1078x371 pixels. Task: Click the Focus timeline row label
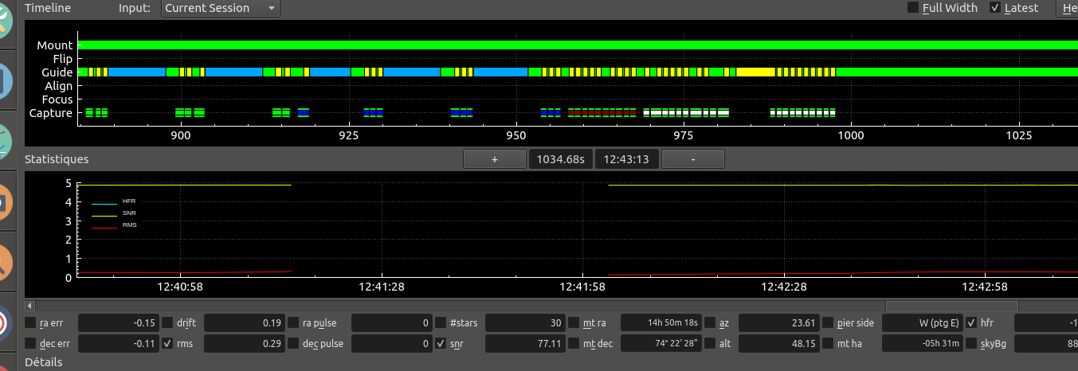coord(57,100)
